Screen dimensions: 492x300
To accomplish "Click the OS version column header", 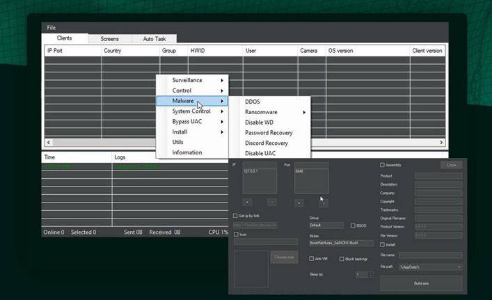I will (x=367, y=51).
